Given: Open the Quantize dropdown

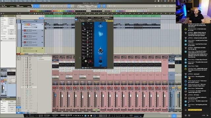Looking at the screenshot, I should [x=80, y=7].
